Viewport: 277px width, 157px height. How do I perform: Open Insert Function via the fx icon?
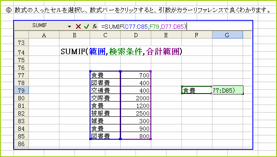[95, 27]
